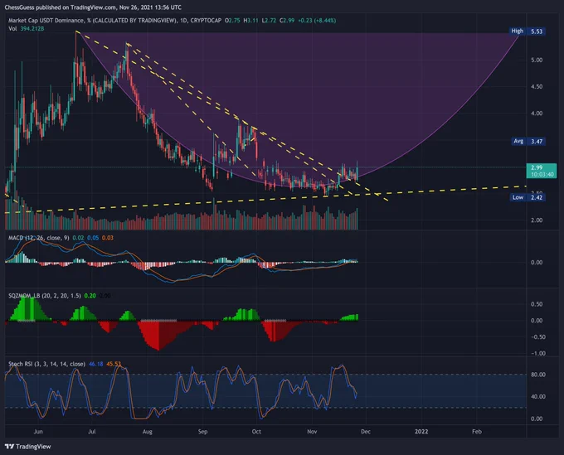Click the current price label 2.99

pyautogui.click(x=542, y=171)
